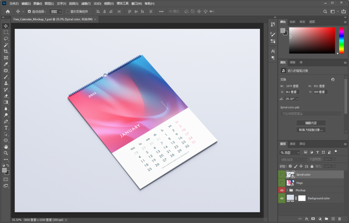
Task: Select the Eraser tool
Action: coord(6,96)
